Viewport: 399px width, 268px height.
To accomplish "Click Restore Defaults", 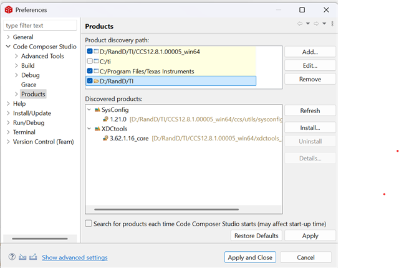I will tap(256, 236).
